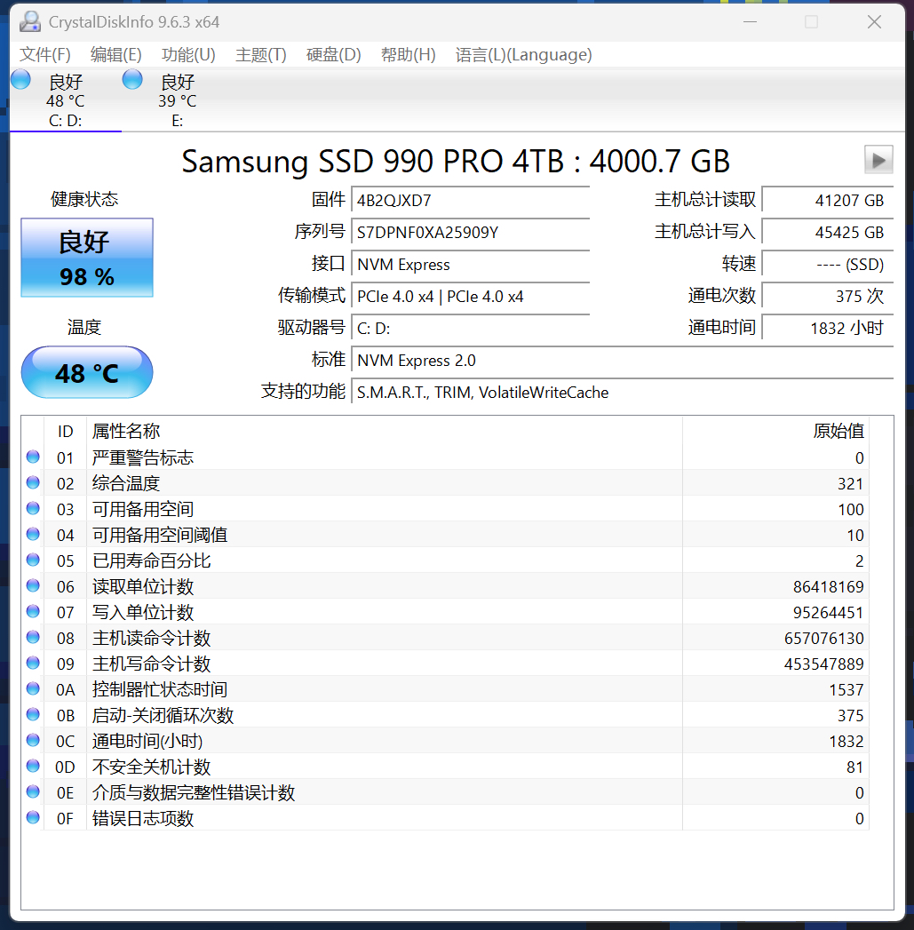Click the blue dot next to 不安全关机计数

[32, 766]
